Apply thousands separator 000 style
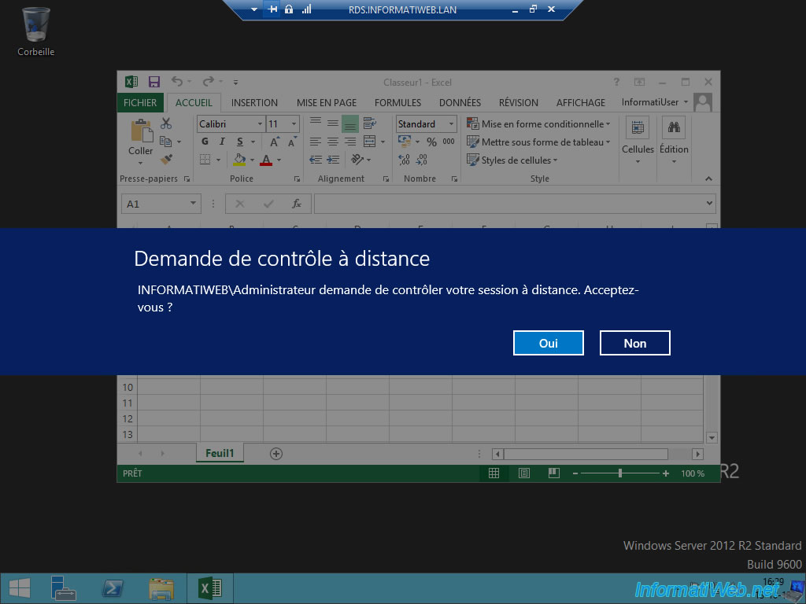 (448, 142)
